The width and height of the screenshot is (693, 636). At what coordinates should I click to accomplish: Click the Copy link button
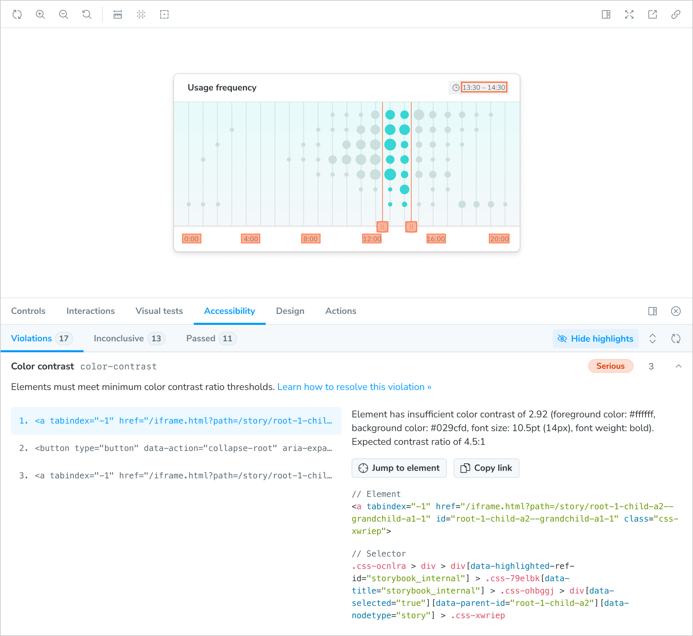coord(487,468)
